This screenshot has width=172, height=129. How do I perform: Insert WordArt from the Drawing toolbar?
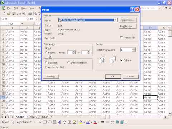pyautogui.click(x=59, y=122)
